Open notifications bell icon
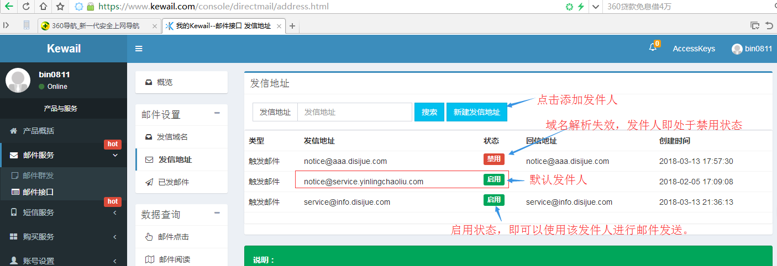Image resolution: width=777 pixels, height=266 pixels. point(653,47)
